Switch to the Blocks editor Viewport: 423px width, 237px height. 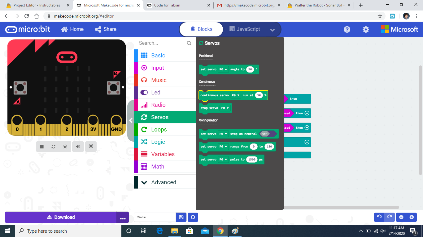point(201,29)
